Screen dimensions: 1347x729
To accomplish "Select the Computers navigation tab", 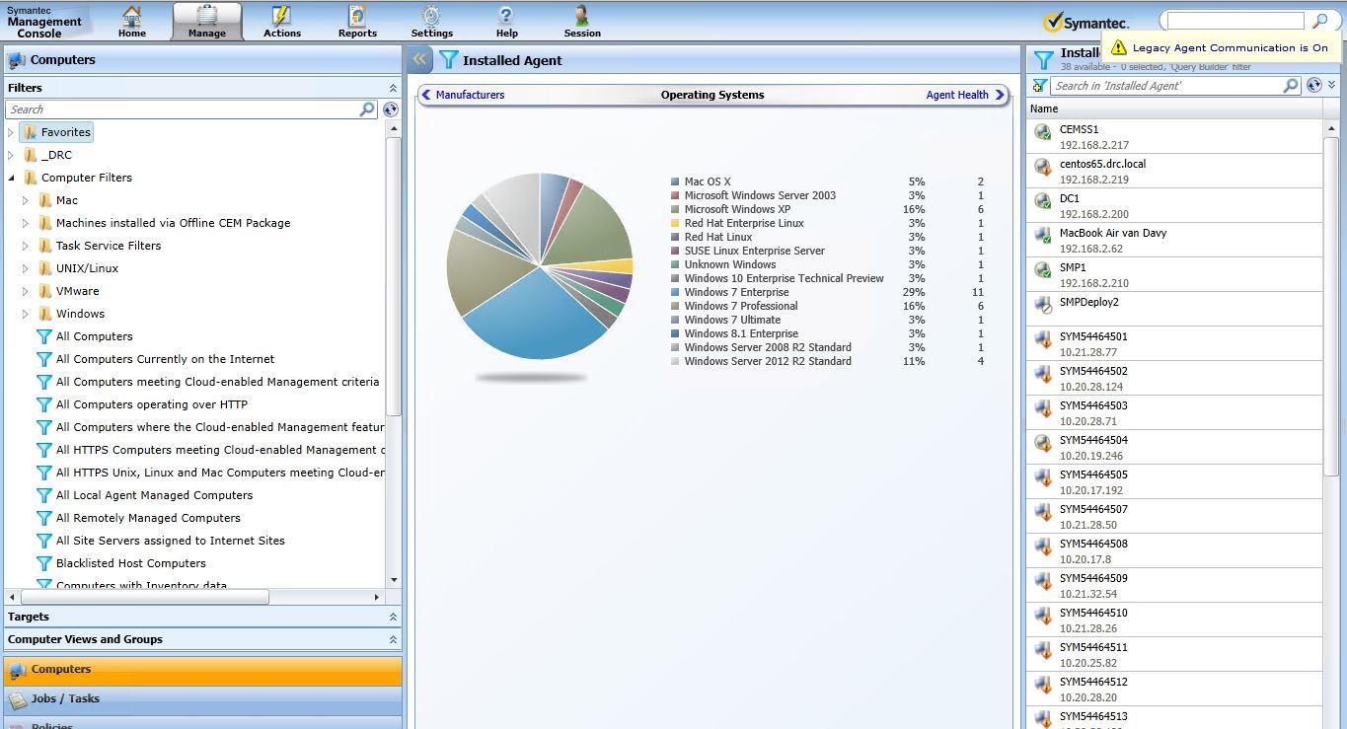I will 202,670.
